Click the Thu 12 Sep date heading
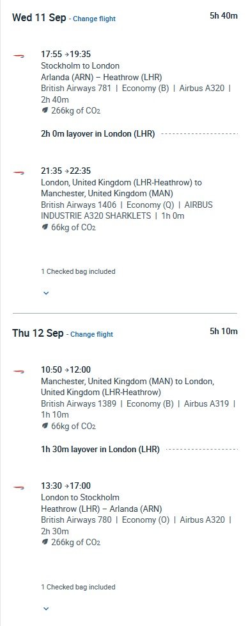248x626 pixels. [x=38, y=334]
